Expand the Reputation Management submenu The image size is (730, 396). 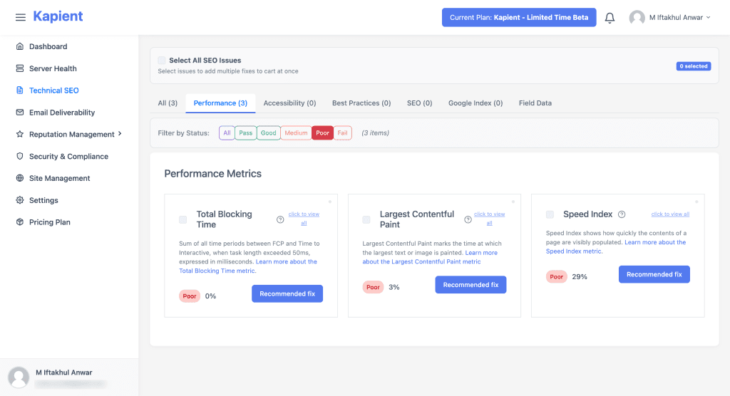pos(120,134)
